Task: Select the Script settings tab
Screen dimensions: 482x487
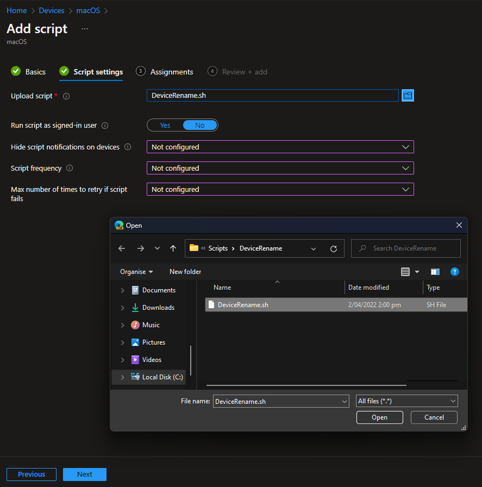Action: click(x=91, y=72)
